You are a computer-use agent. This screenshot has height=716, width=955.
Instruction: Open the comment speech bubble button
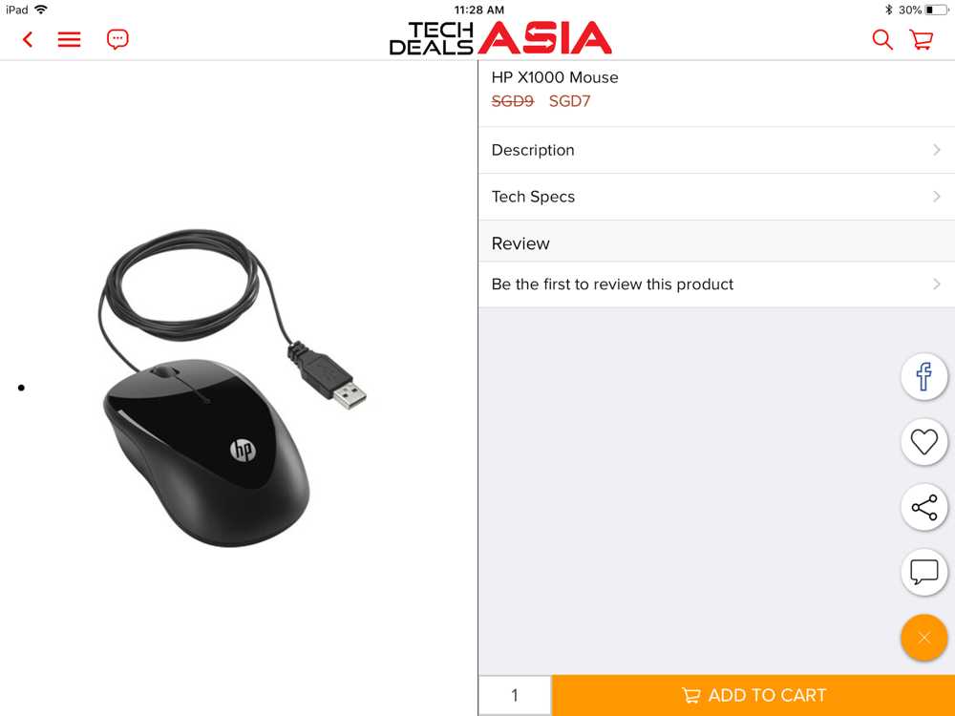(x=923, y=572)
